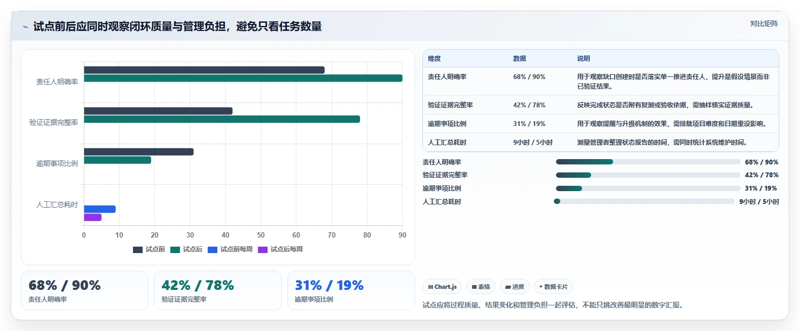
Task: Select the 42% / 78% data card
Action: coord(217,290)
